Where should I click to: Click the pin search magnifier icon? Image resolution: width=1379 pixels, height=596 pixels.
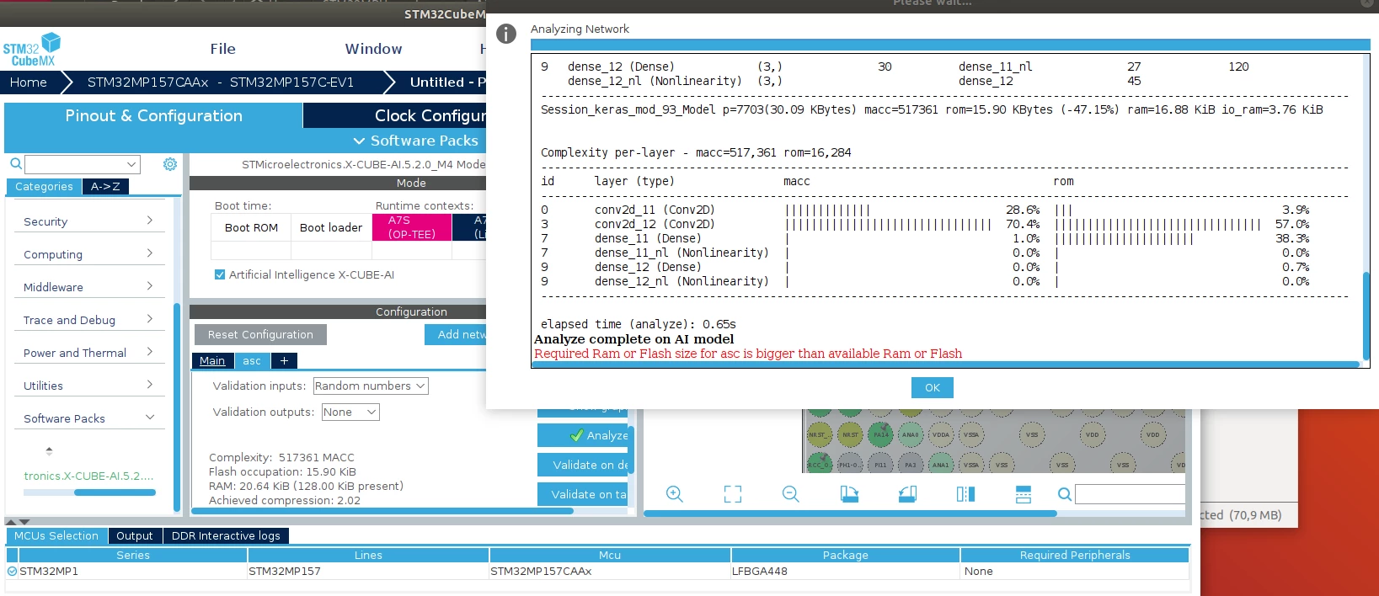(x=1065, y=494)
